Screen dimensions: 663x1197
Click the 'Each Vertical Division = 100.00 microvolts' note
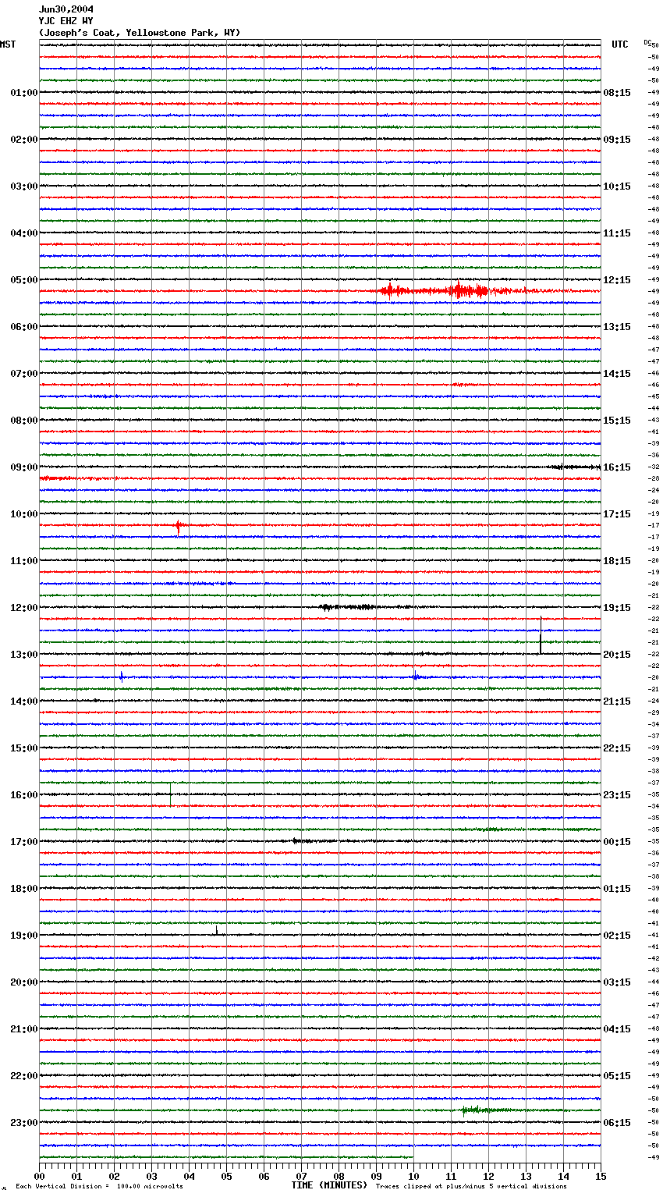tap(99, 1187)
